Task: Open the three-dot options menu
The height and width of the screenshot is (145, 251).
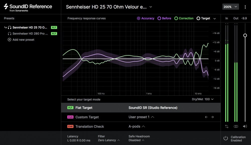Action: [245, 7]
